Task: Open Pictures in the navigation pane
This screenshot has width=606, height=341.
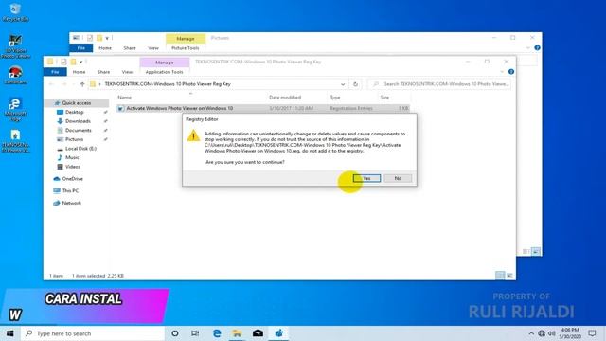Action: 74,139
